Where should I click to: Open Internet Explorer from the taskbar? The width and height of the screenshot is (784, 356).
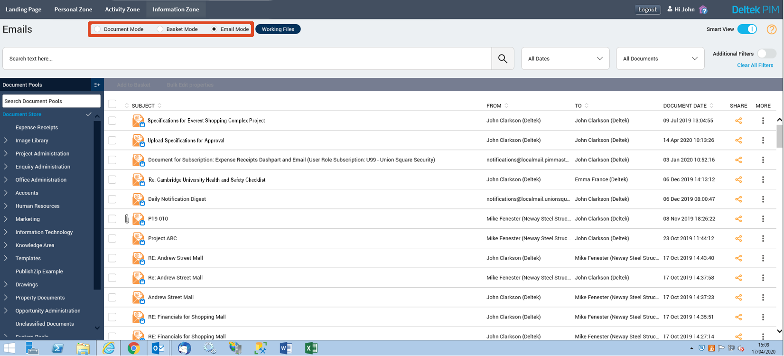[109, 348]
